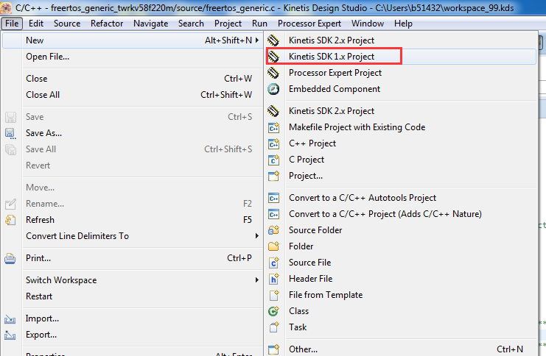Click the Header File icon

coord(273,279)
